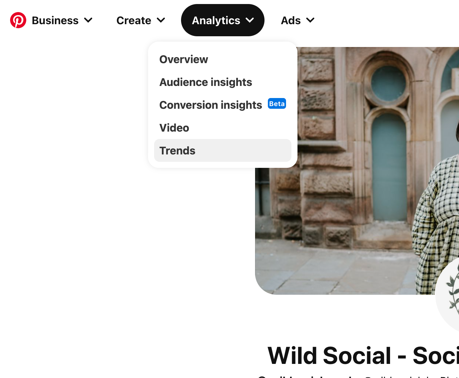Go to Trends in Analytics menu
459x378 pixels.
223,151
